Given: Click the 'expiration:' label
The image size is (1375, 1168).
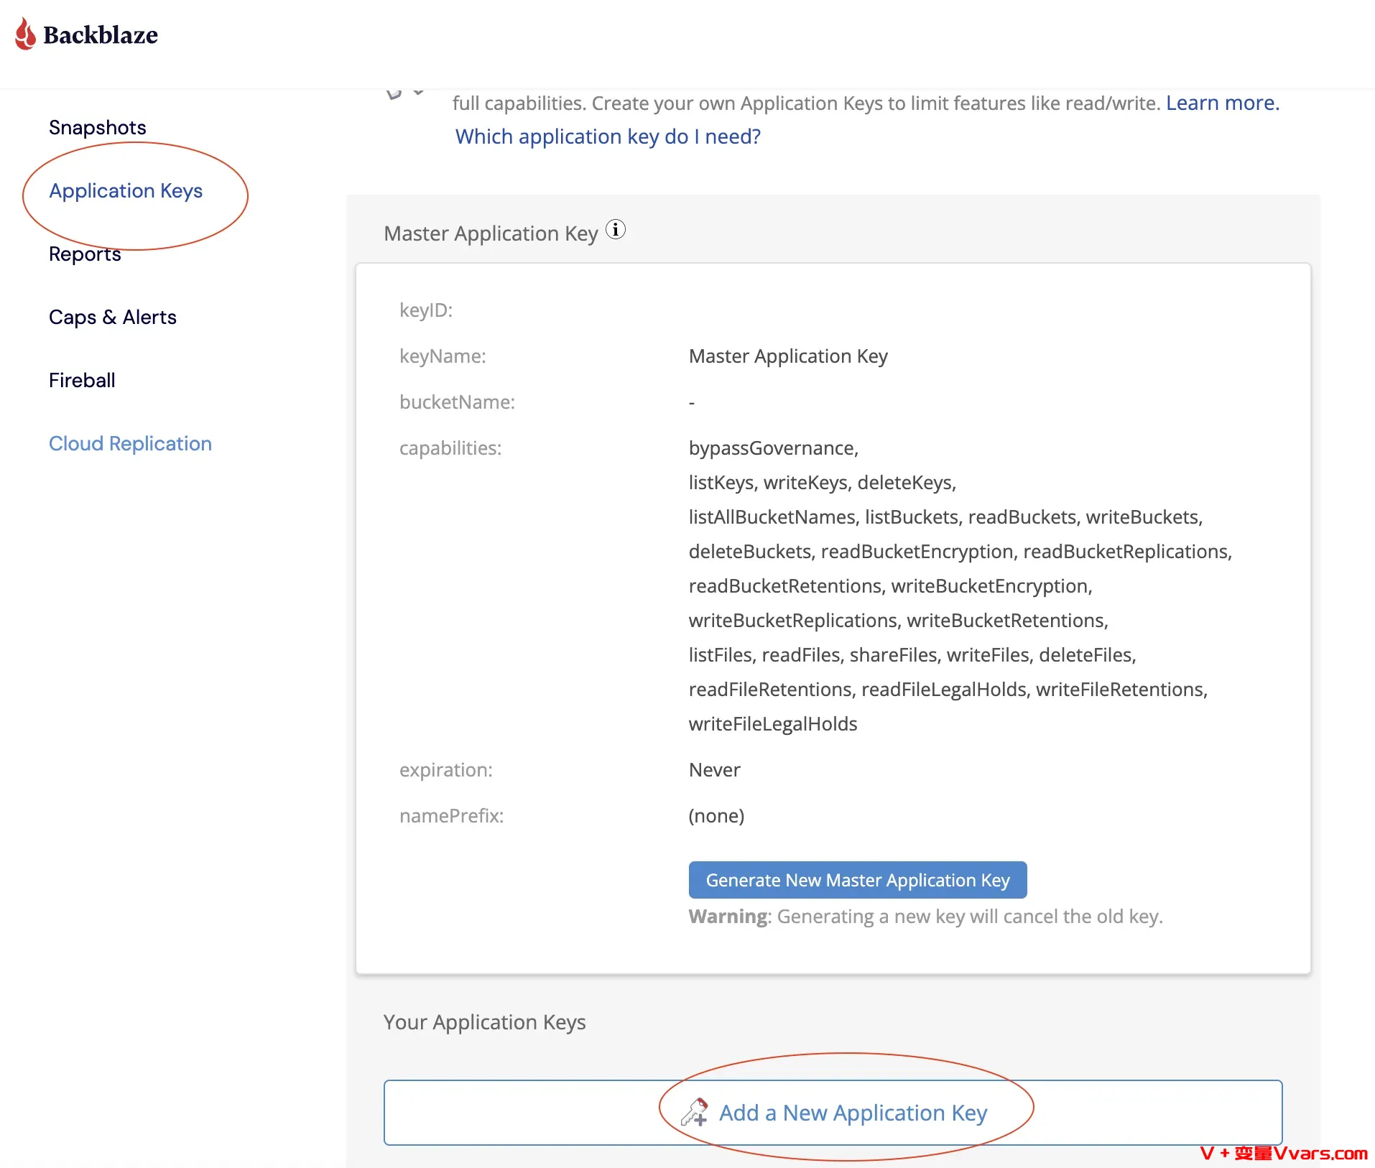Looking at the screenshot, I should click(x=446, y=770).
